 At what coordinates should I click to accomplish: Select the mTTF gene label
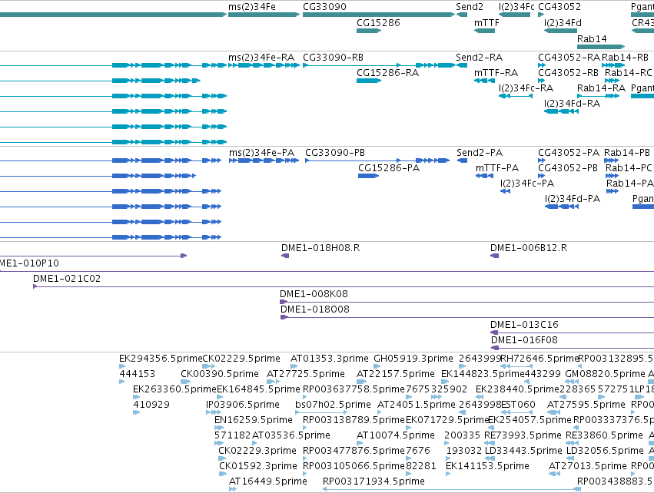pos(486,23)
